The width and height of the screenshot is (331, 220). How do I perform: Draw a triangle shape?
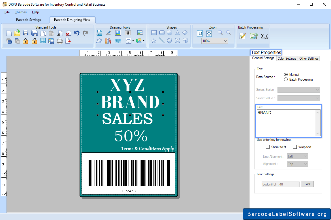177,33
